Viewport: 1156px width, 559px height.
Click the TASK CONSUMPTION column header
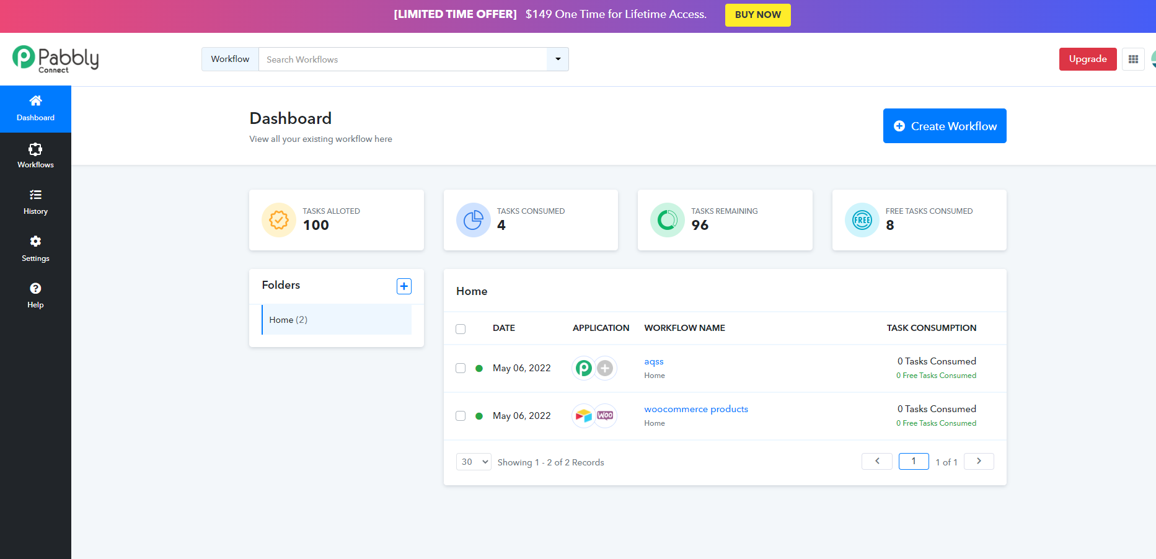pos(932,328)
